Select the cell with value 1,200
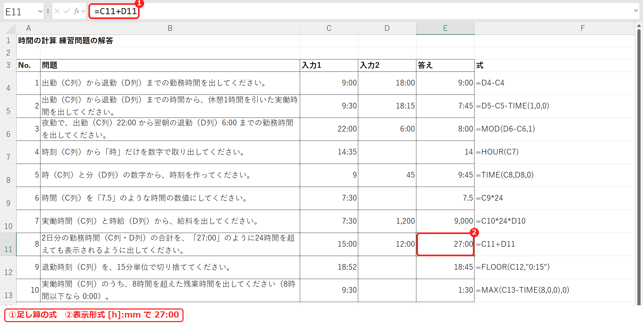 387,221
